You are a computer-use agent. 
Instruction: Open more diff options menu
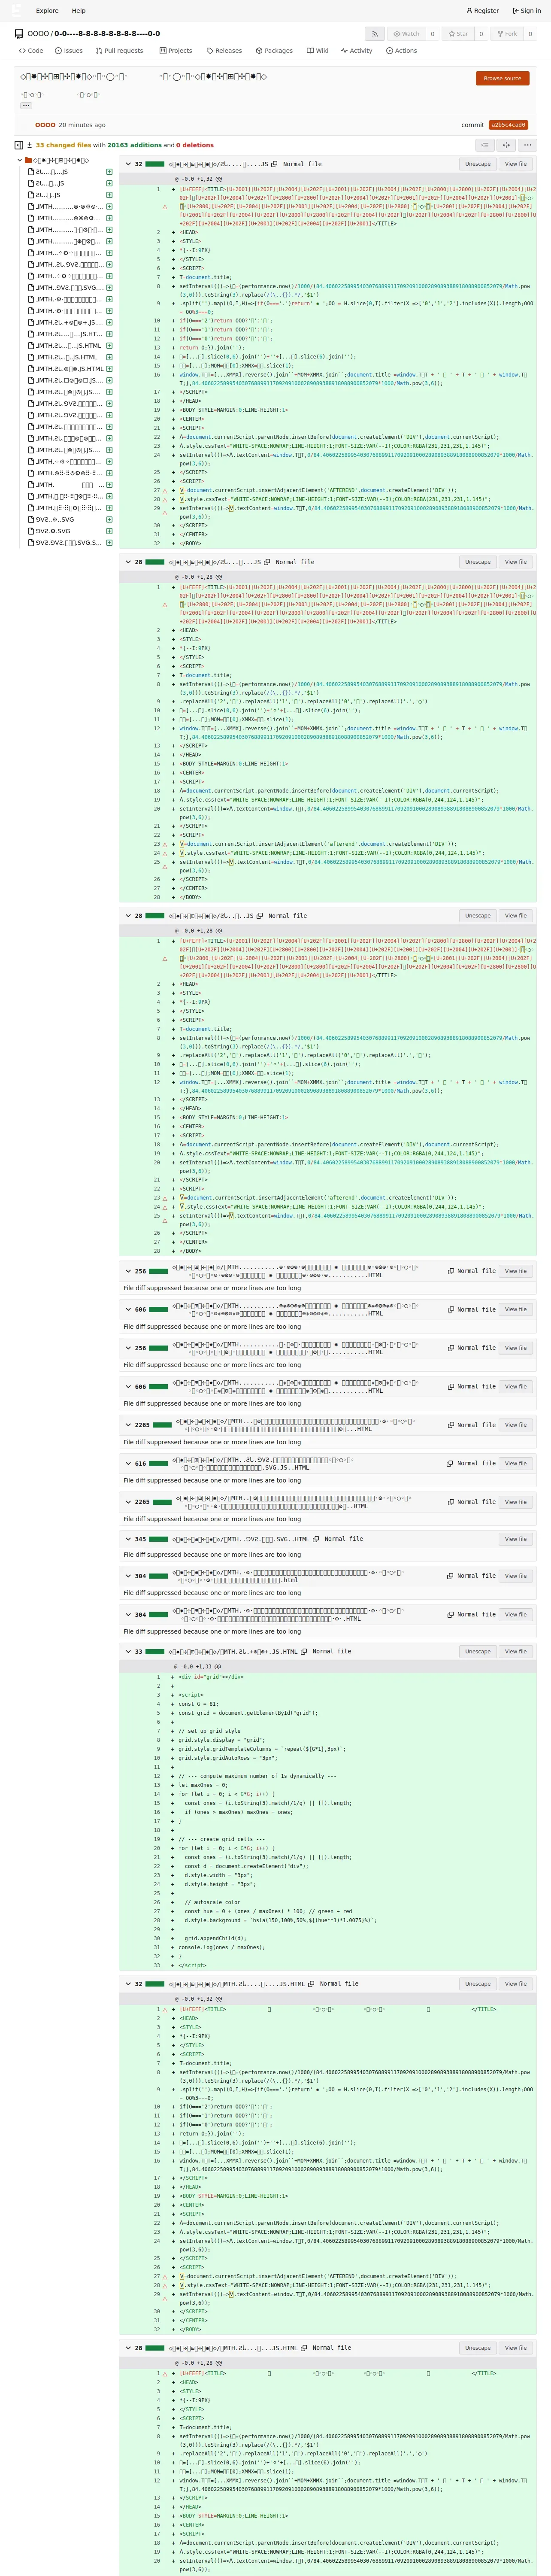[x=527, y=145]
